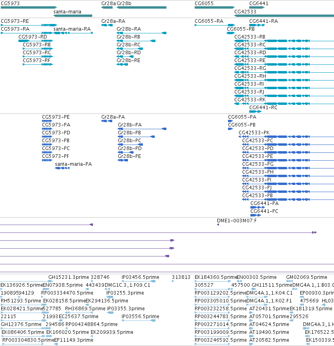
Task: Select the DME1-003M07.F feature
Action: [x=218, y=225]
